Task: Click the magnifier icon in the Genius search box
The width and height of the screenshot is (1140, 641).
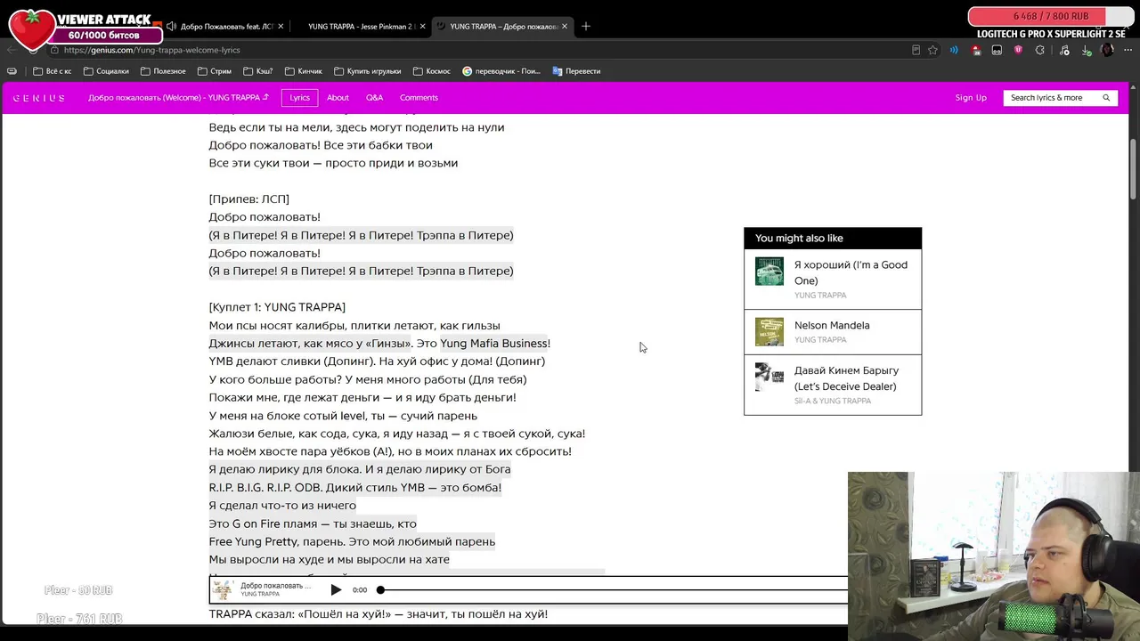Action: (1106, 98)
